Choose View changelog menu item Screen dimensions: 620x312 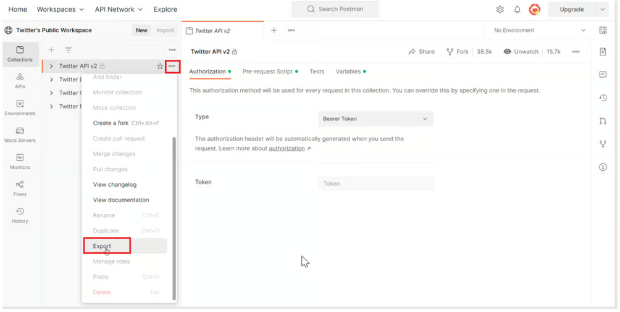click(x=115, y=184)
